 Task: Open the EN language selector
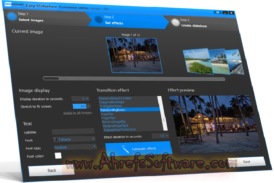coord(217,12)
